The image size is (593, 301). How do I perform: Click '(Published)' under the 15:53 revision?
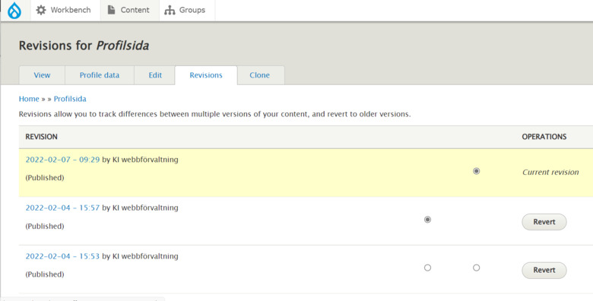click(x=45, y=274)
